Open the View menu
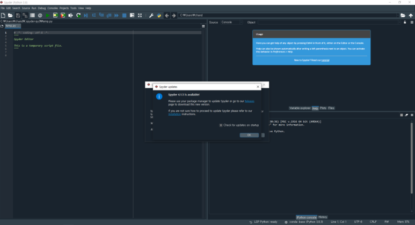The image size is (415, 225). pos(81,8)
